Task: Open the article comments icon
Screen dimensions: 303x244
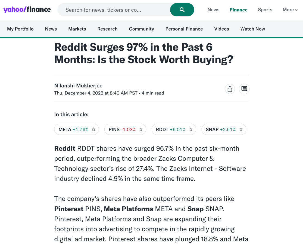Action: (x=244, y=89)
